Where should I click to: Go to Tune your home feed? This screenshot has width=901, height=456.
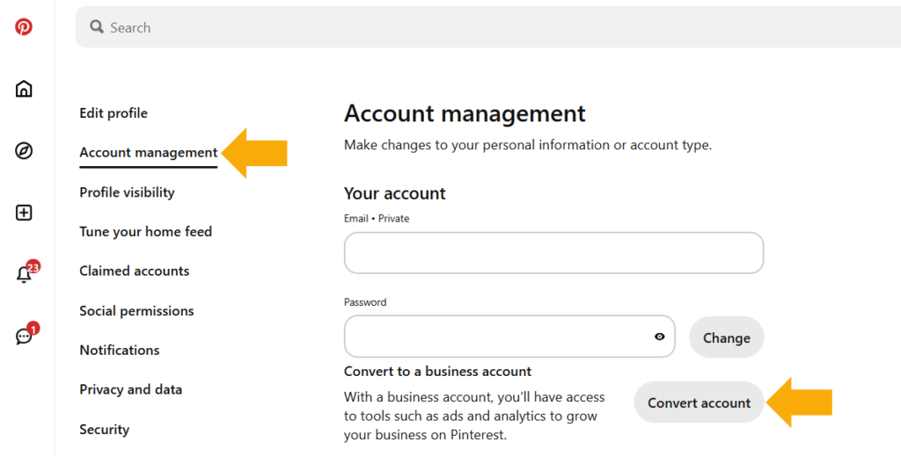[146, 232]
